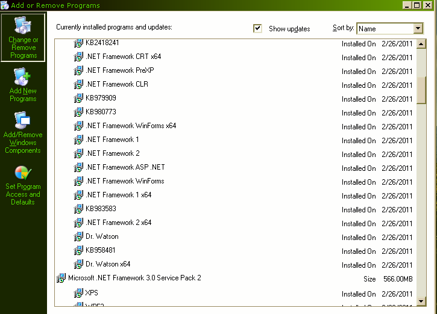Select the KB980773 text entry
This screenshot has width=437, height=314.
(x=101, y=112)
